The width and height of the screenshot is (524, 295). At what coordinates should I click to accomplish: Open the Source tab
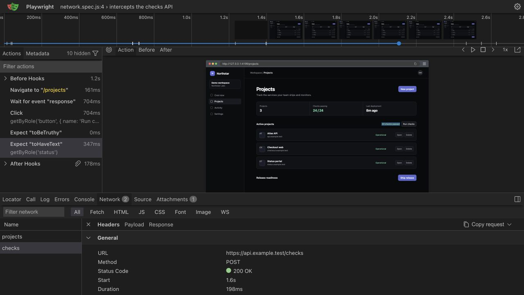click(x=143, y=199)
